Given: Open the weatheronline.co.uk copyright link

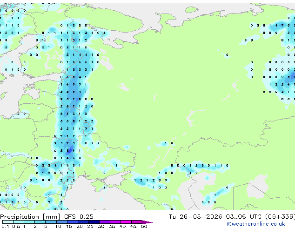Looking at the screenshot, I should [x=256, y=224].
